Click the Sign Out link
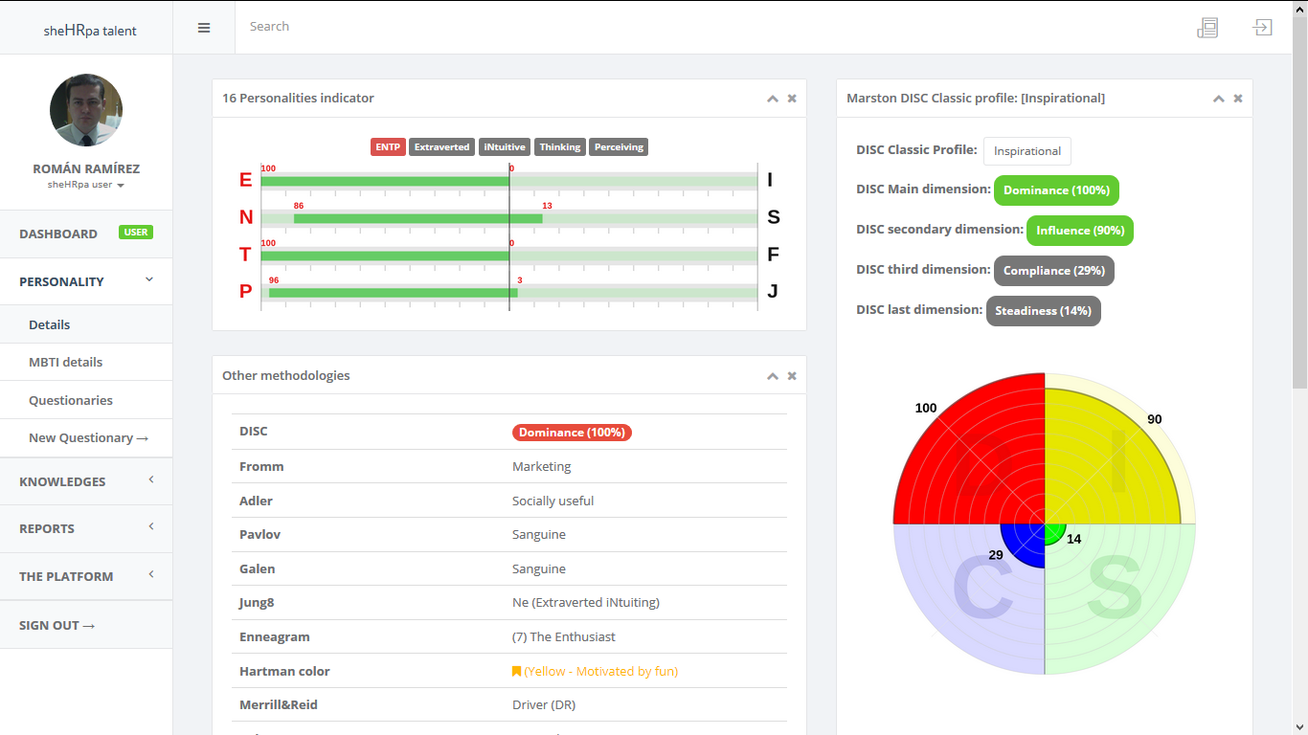 pyautogui.click(x=56, y=625)
